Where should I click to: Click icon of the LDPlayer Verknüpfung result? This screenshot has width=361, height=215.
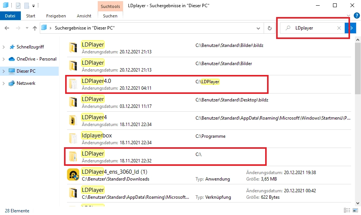click(73, 193)
